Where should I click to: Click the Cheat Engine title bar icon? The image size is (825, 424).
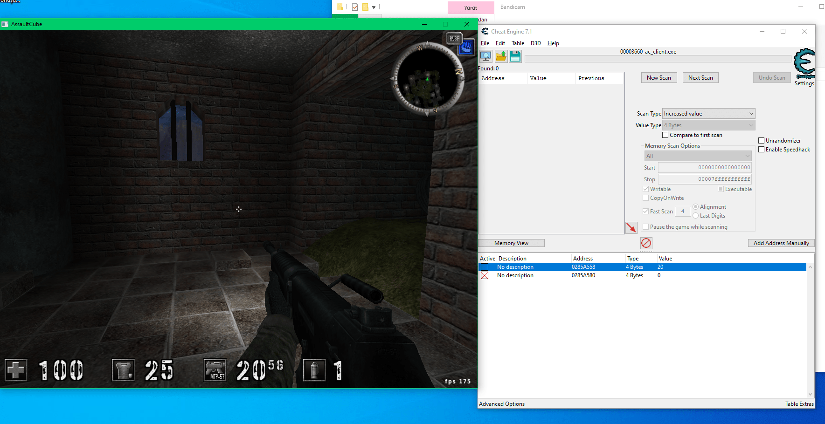point(485,31)
